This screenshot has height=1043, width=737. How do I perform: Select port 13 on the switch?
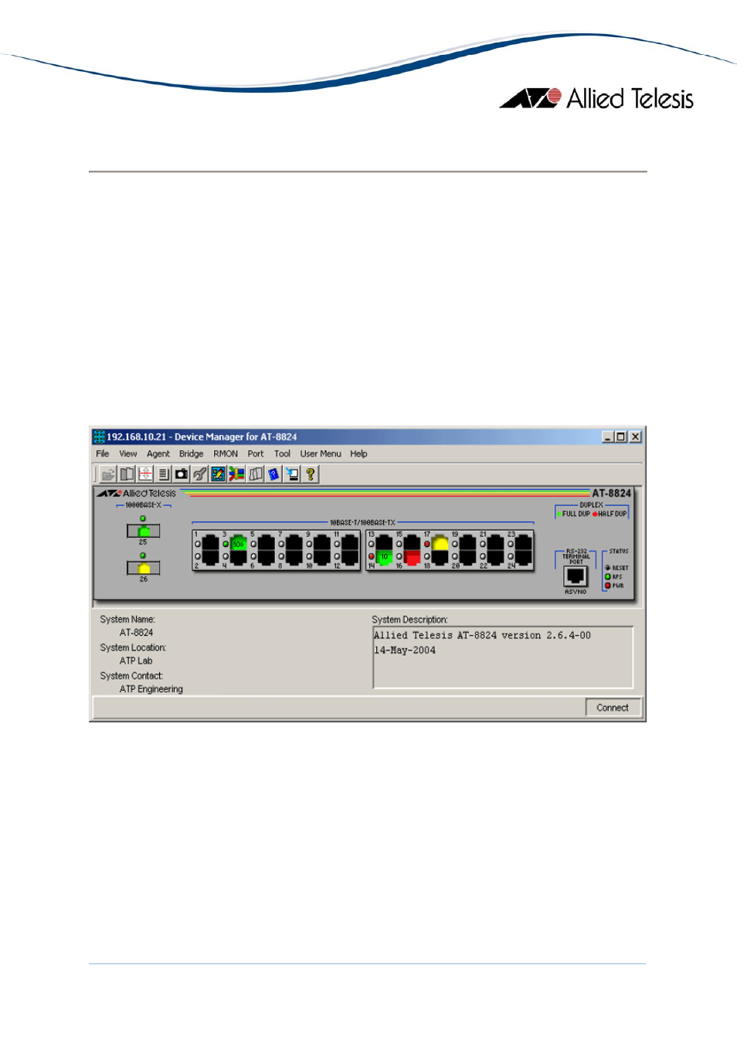(384, 542)
